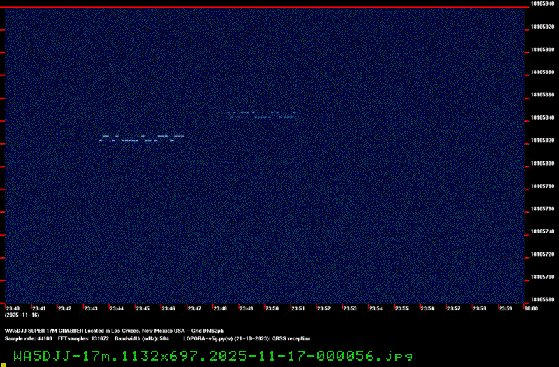Click the 23:49 time axis label
This screenshot has height=367, width=559.
246,308
